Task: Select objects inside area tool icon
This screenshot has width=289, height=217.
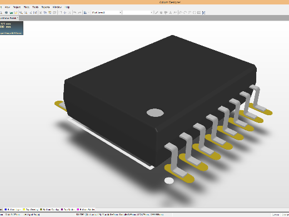Action: (x=61, y=12)
